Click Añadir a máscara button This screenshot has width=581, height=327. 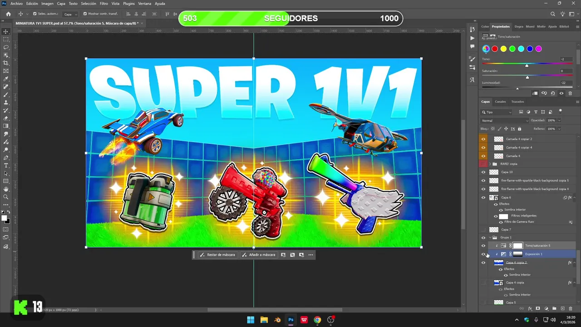tap(259, 255)
